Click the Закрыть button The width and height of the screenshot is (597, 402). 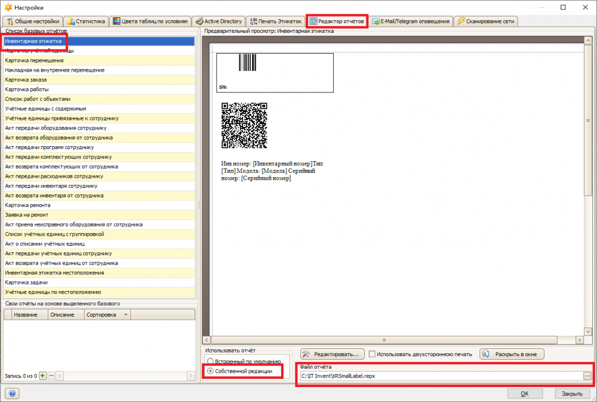tap(571, 394)
